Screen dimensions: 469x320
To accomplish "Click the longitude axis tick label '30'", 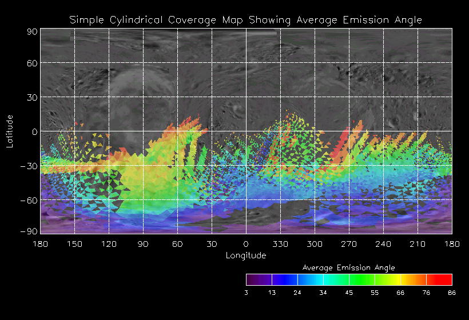I will click(212, 244).
